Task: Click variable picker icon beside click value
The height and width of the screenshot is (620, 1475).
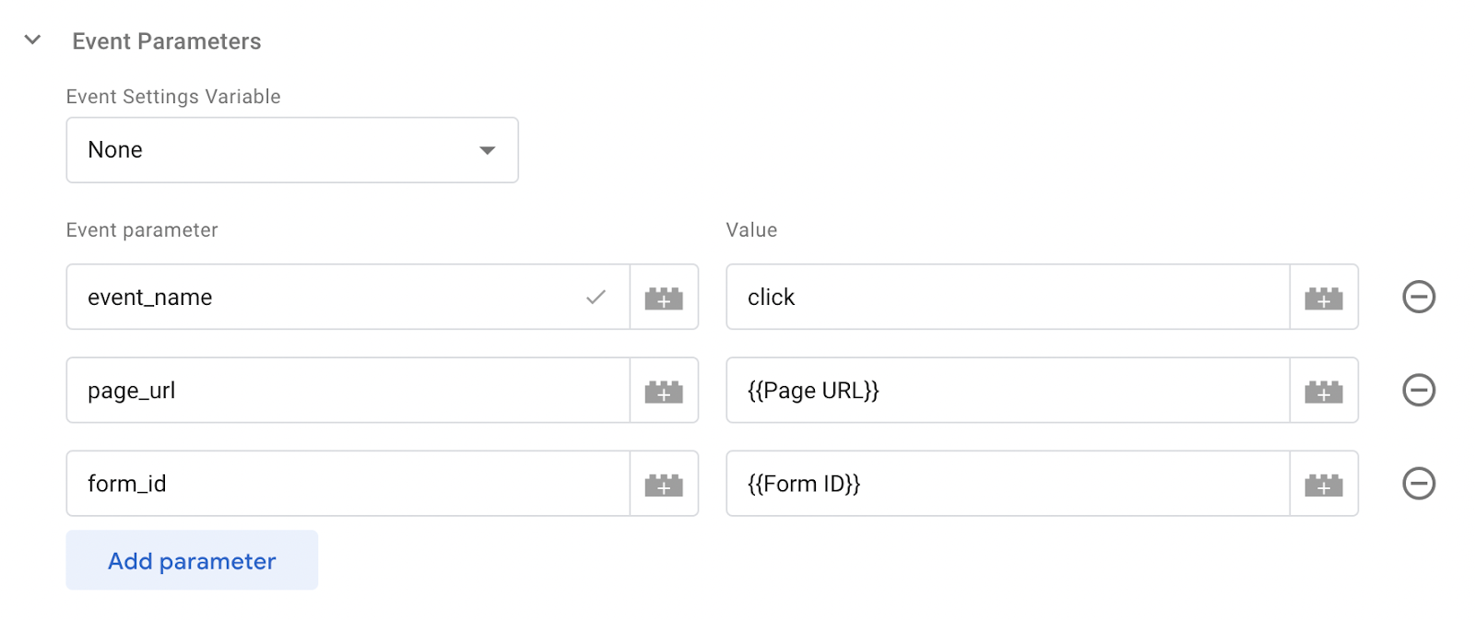Action: point(1323,298)
